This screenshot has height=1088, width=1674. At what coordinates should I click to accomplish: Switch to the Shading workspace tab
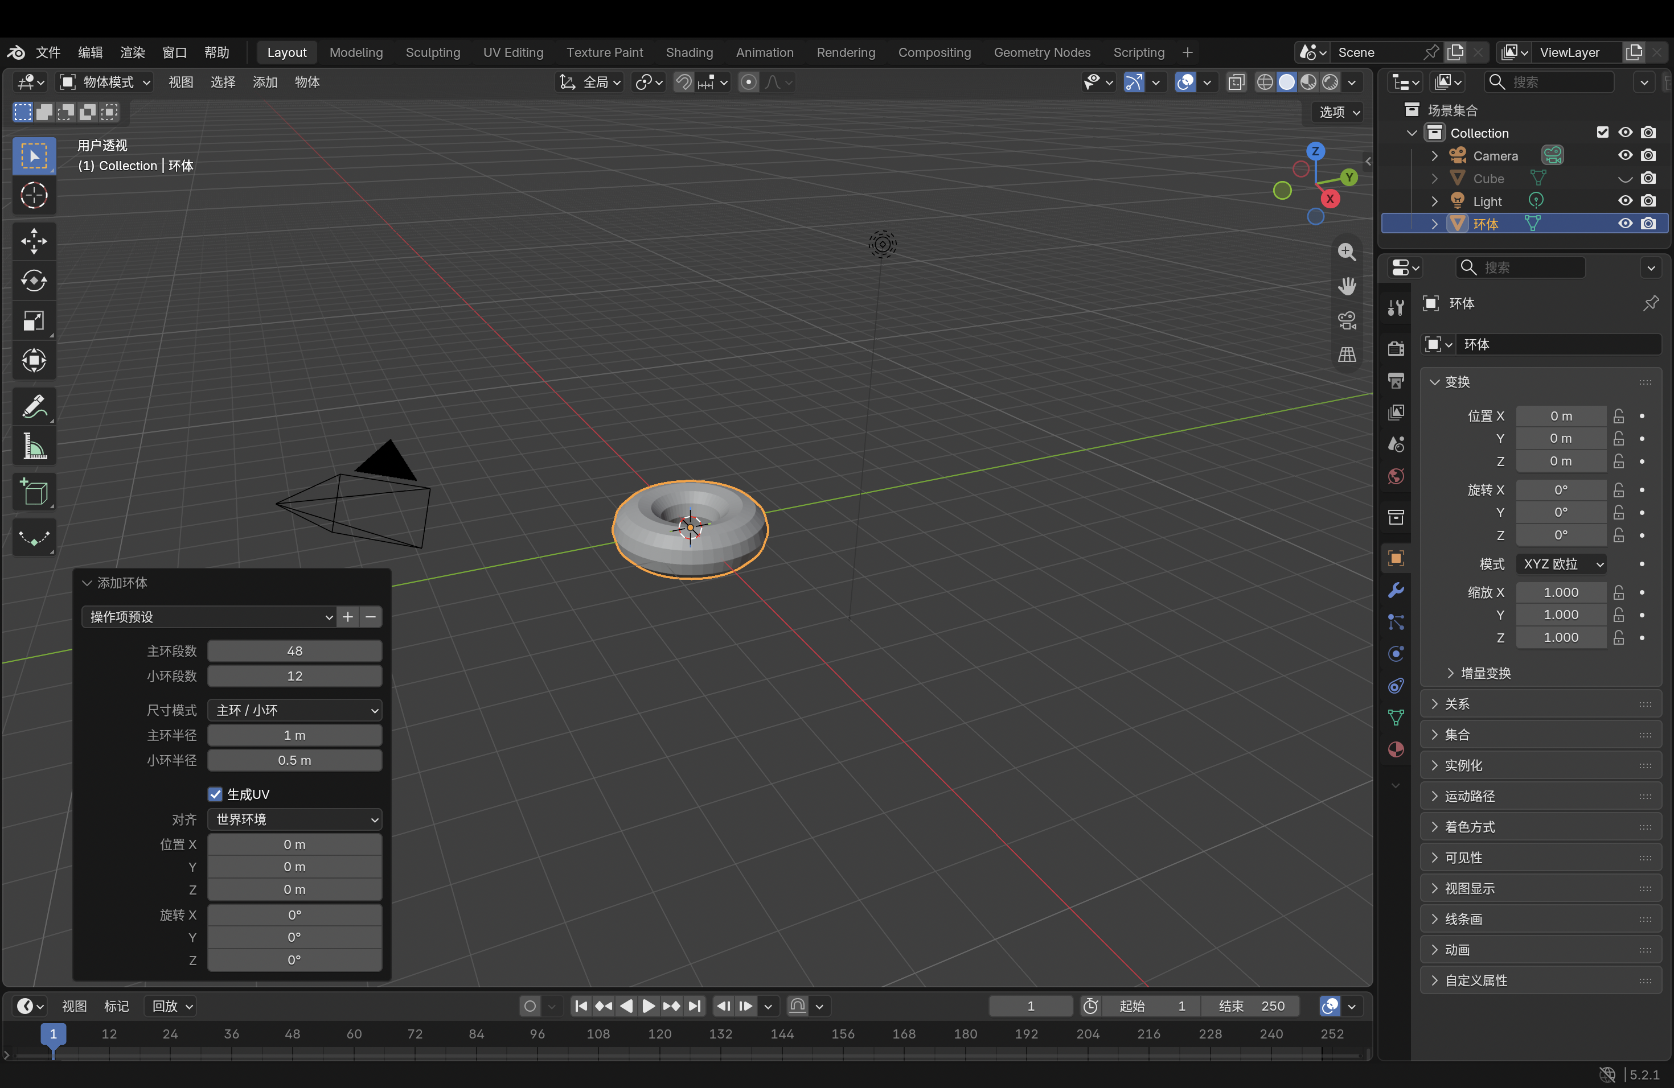click(690, 53)
